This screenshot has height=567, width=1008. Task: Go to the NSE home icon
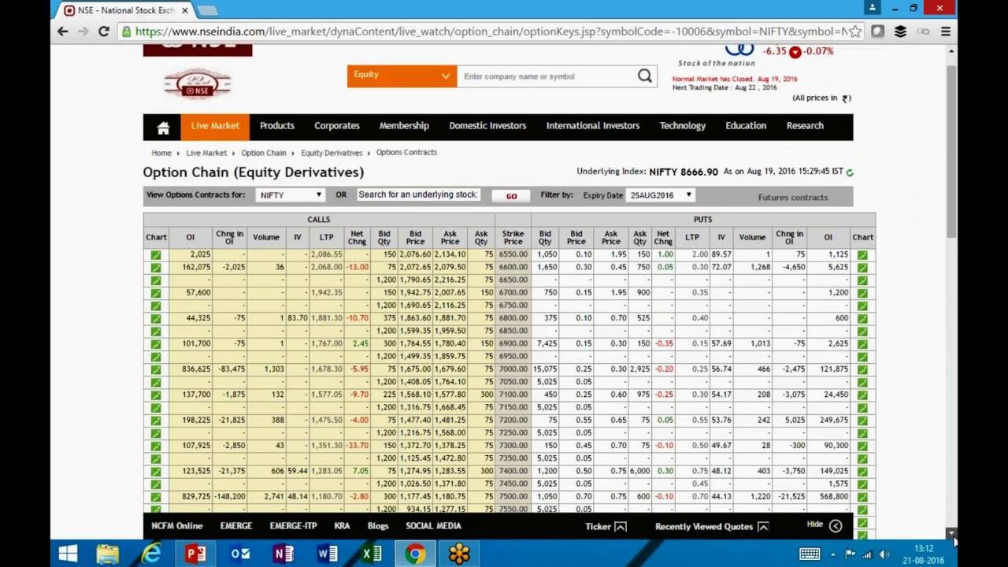click(x=163, y=128)
